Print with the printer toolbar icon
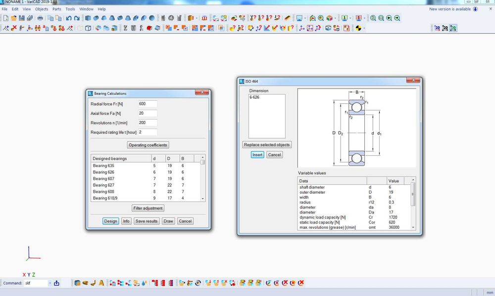This screenshot has height=296, width=495. pos(40,18)
